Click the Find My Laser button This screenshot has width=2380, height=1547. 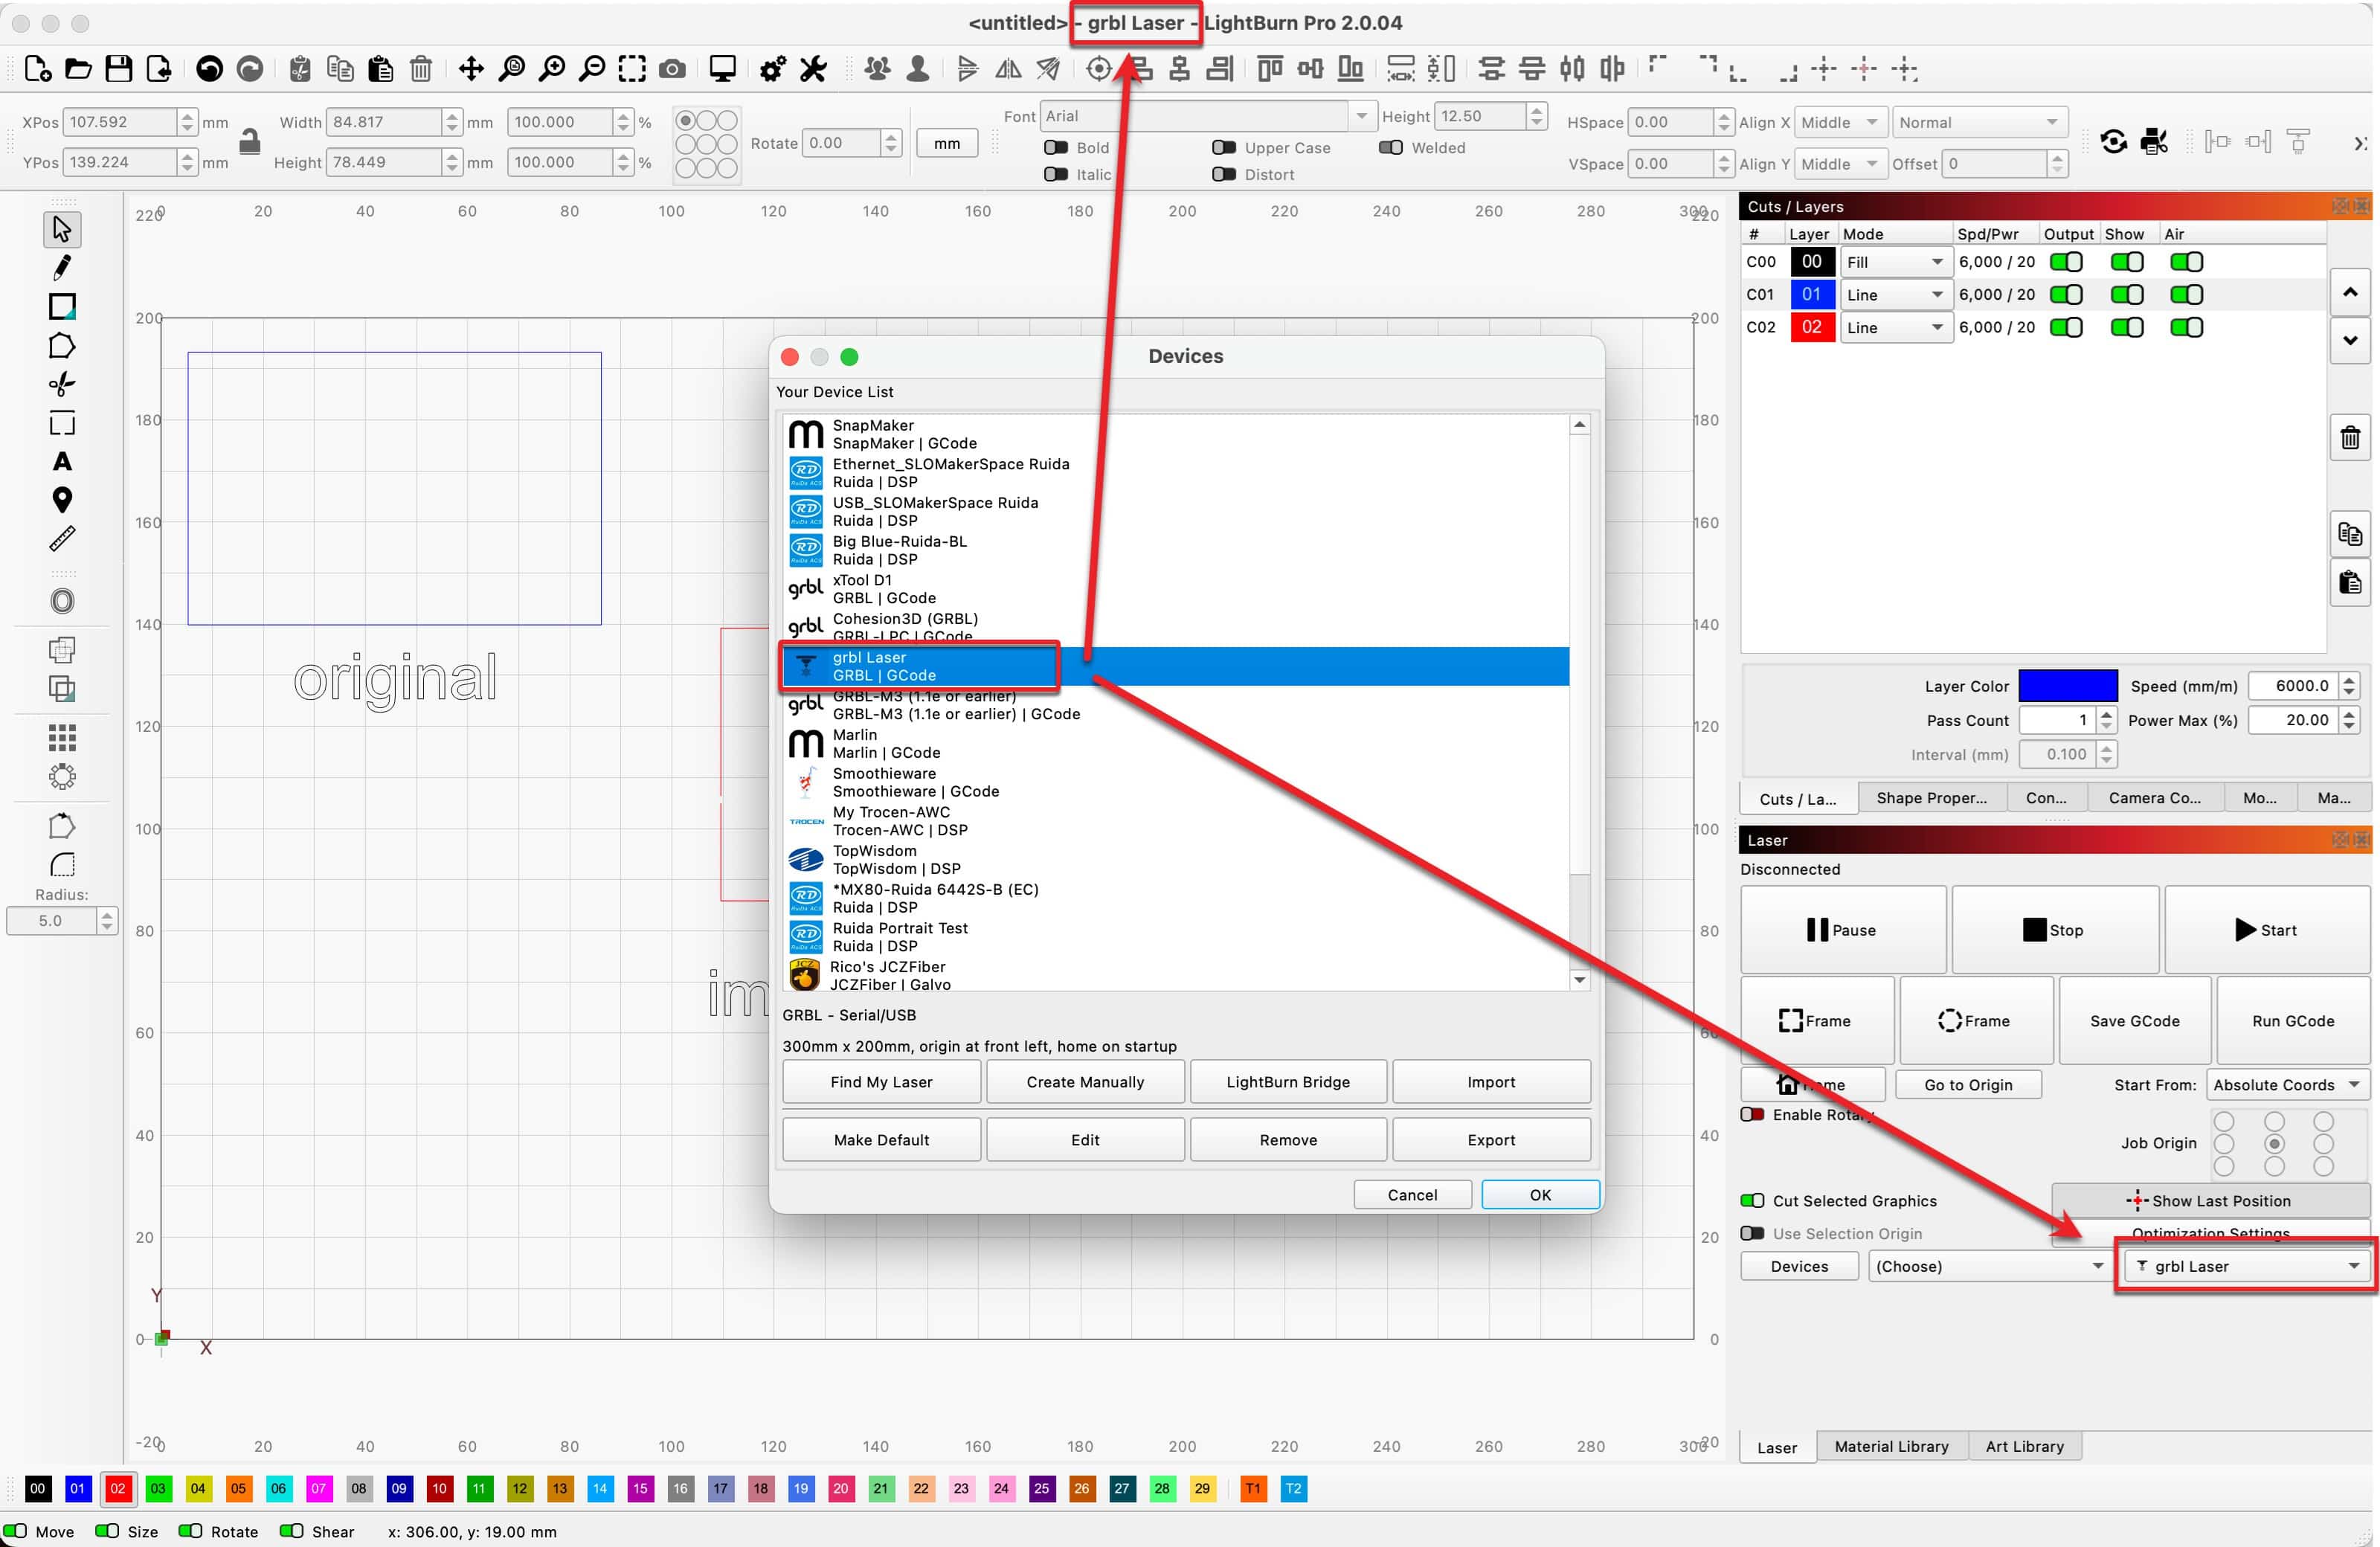(x=881, y=1081)
